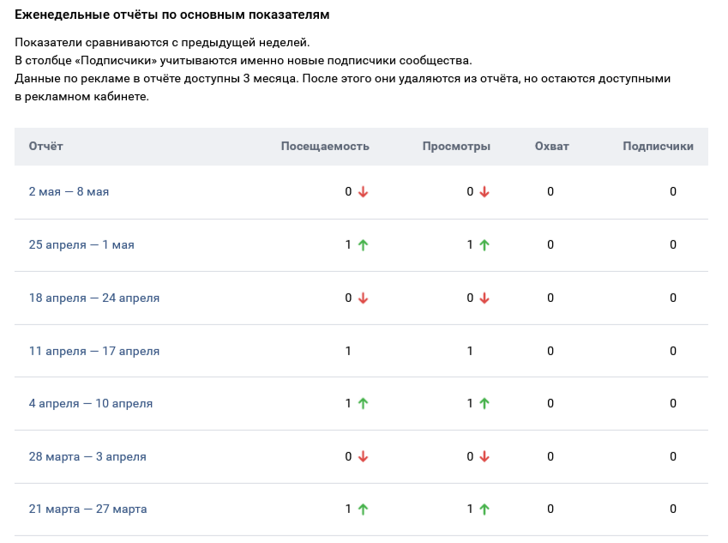Click red down arrow in Просмотры for 28 марта row

pyautogui.click(x=484, y=456)
